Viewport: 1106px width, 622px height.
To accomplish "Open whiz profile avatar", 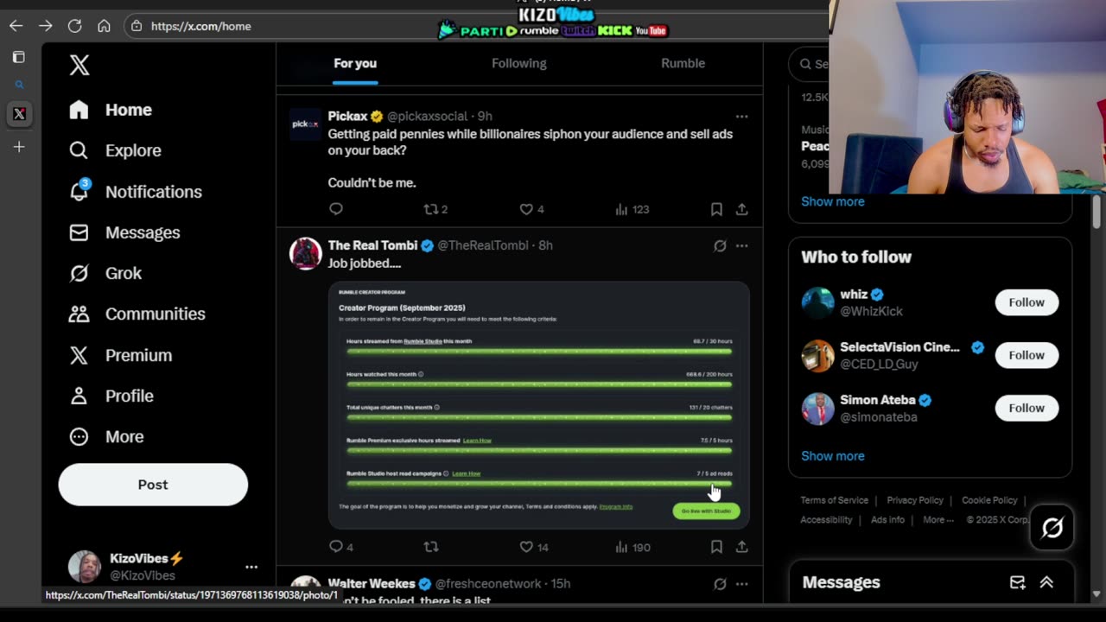I will click(817, 302).
